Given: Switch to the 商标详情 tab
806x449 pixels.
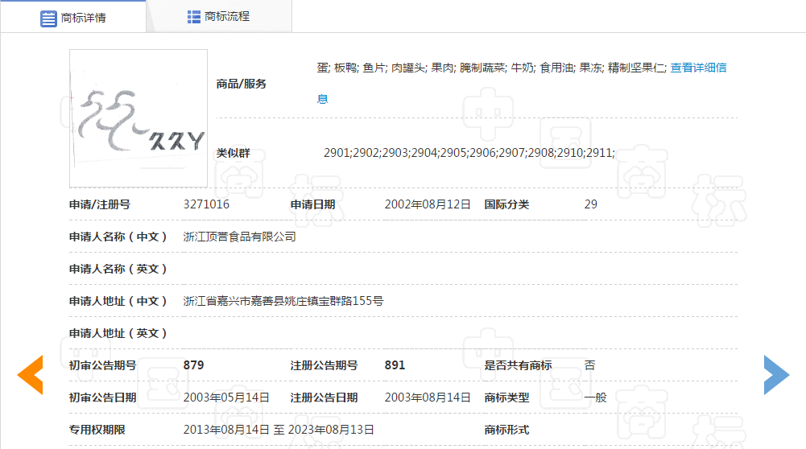Looking at the screenshot, I should point(73,18).
